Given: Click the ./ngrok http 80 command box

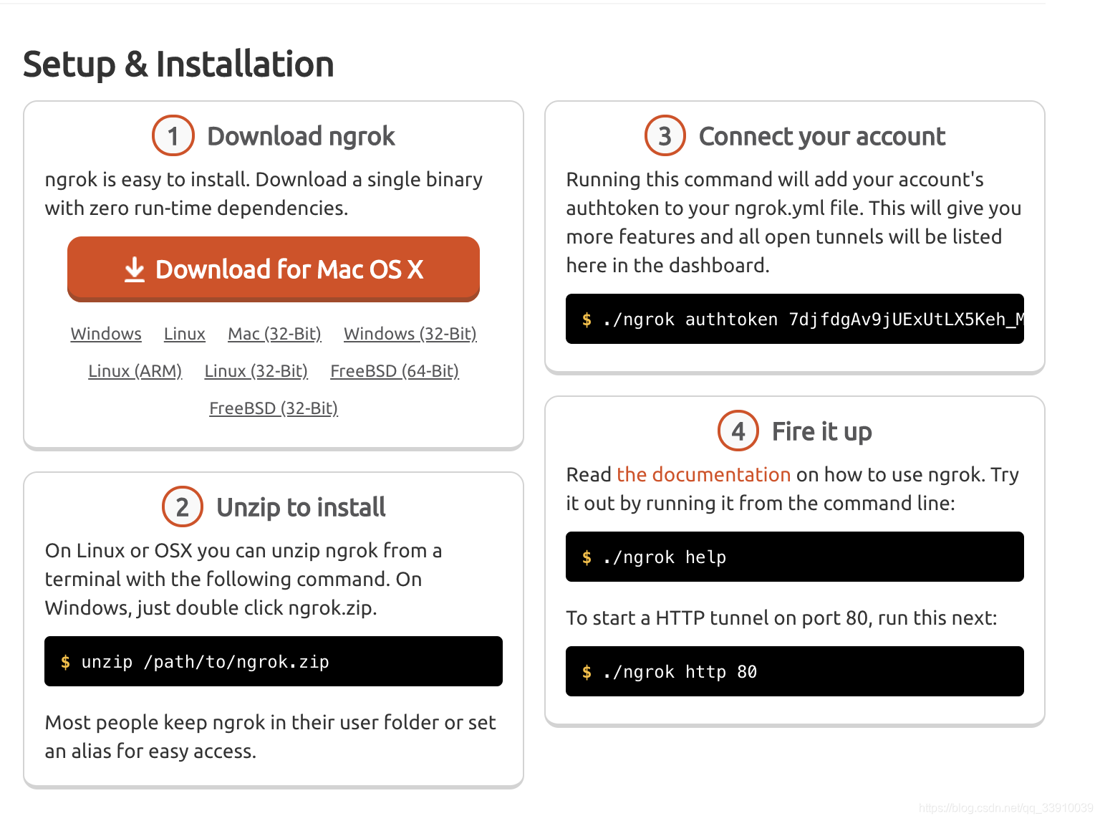Looking at the screenshot, I should click(x=795, y=671).
